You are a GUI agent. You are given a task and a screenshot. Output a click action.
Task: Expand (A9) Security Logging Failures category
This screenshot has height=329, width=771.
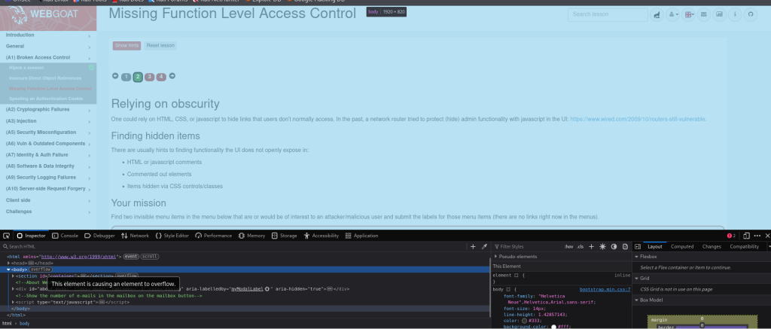[x=48, y=178]
